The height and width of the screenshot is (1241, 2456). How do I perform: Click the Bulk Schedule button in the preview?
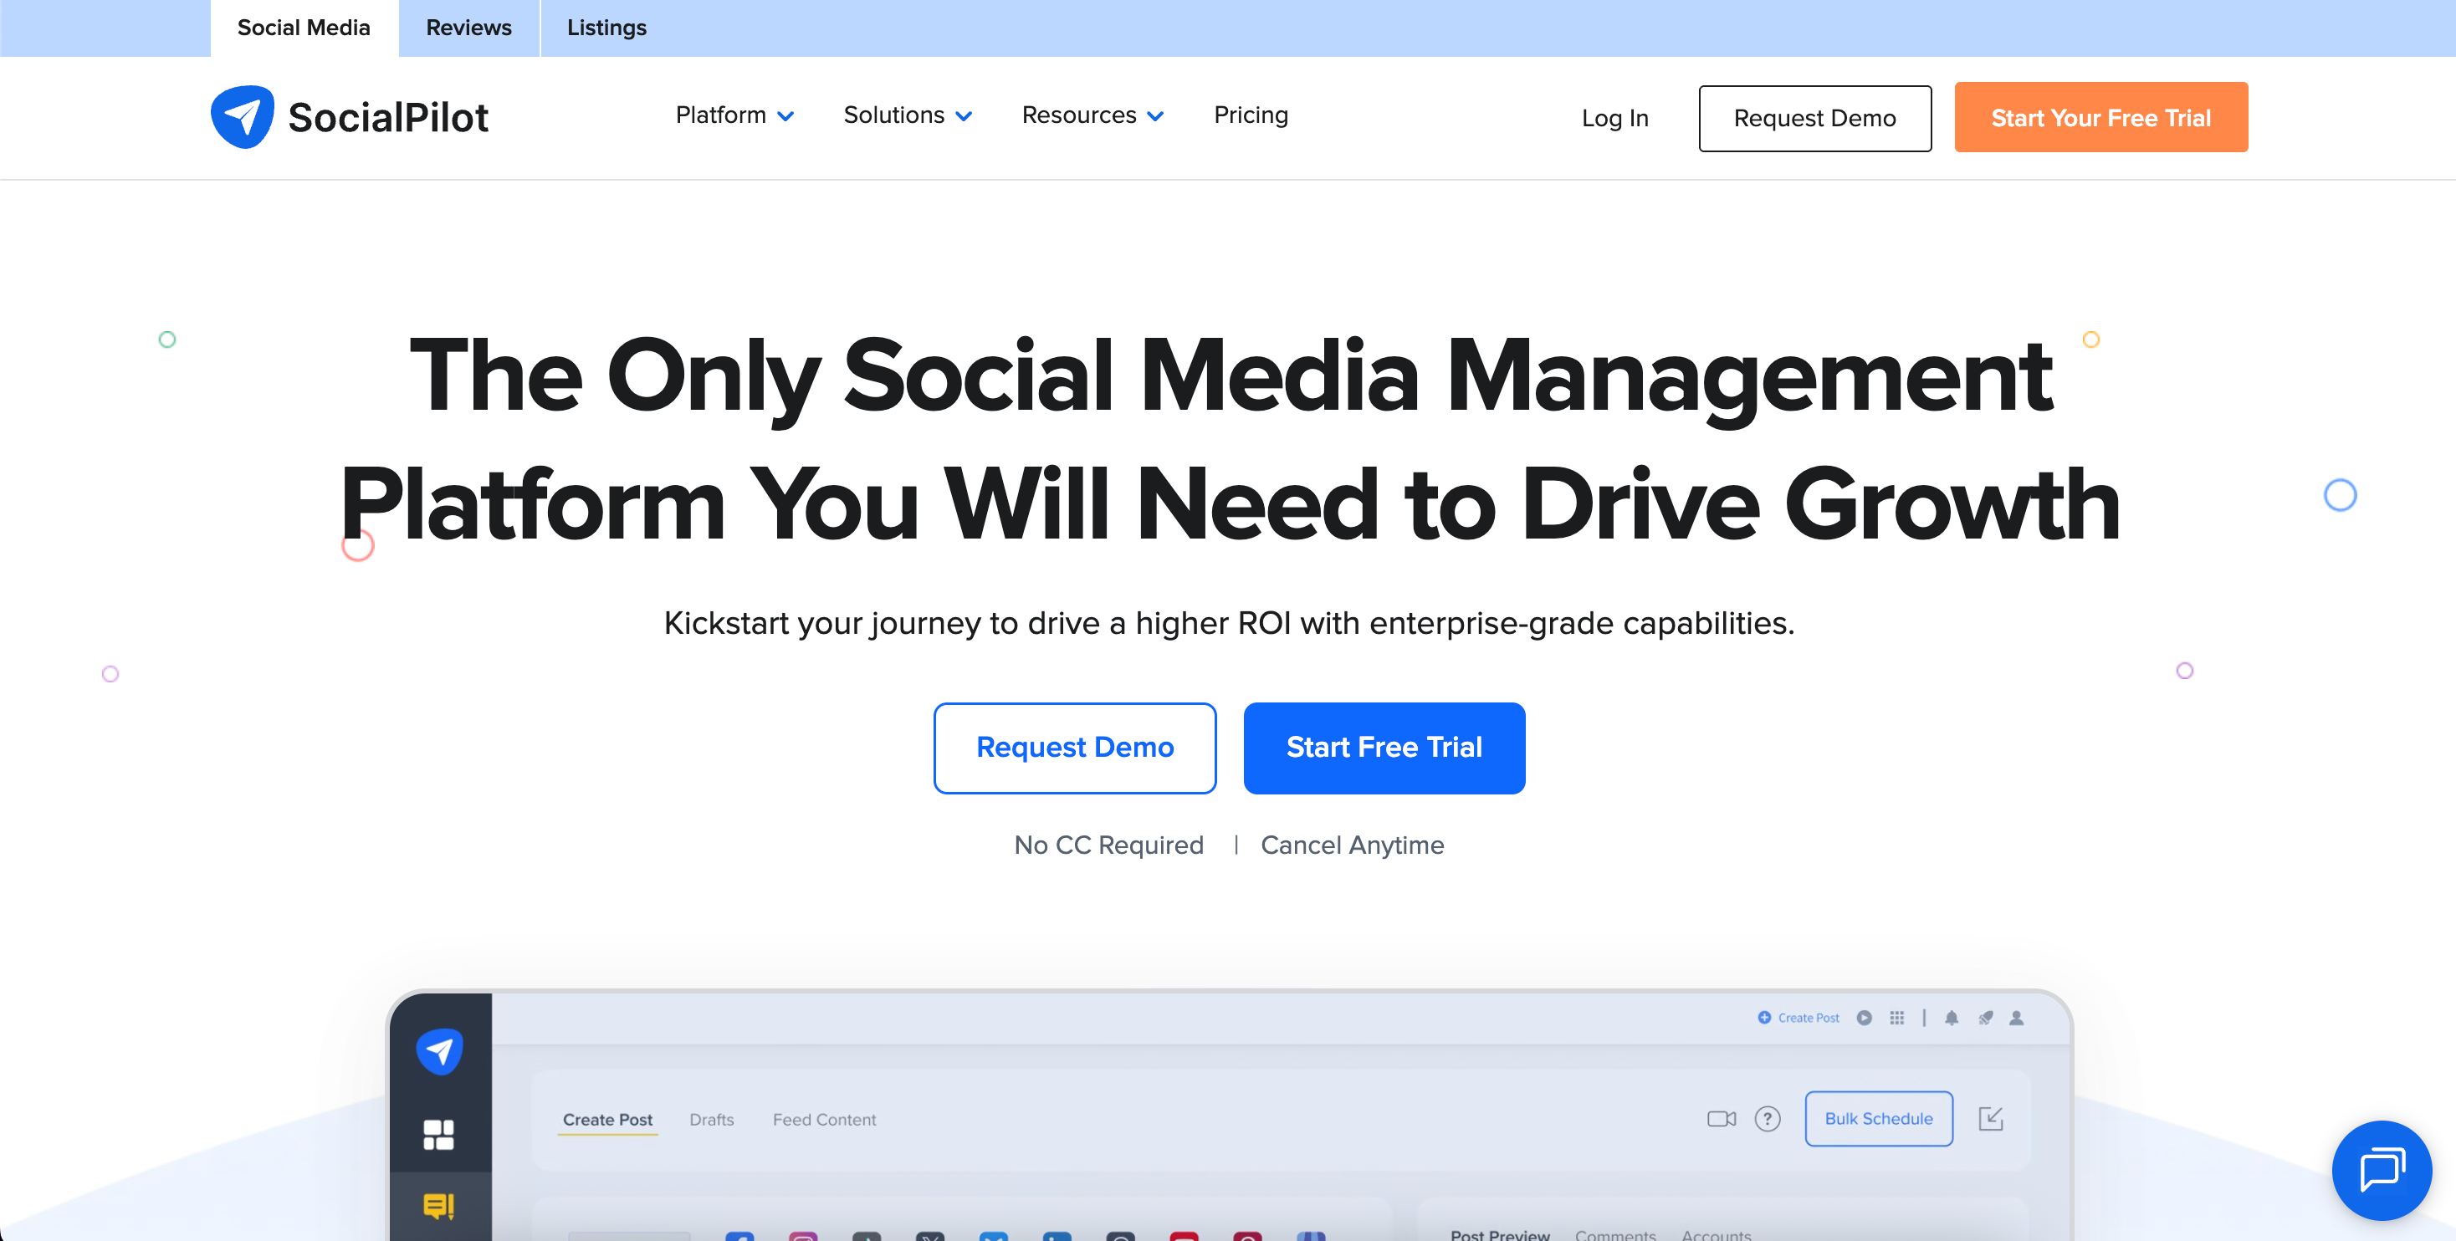tap(1878, 1119)
